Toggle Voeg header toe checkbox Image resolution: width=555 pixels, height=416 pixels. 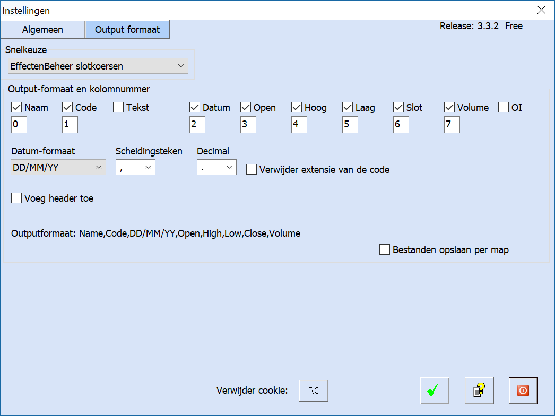(16, 198)
